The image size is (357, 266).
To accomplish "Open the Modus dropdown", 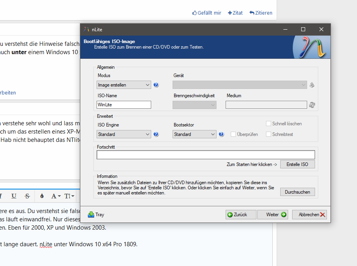I will pos(124,85).
